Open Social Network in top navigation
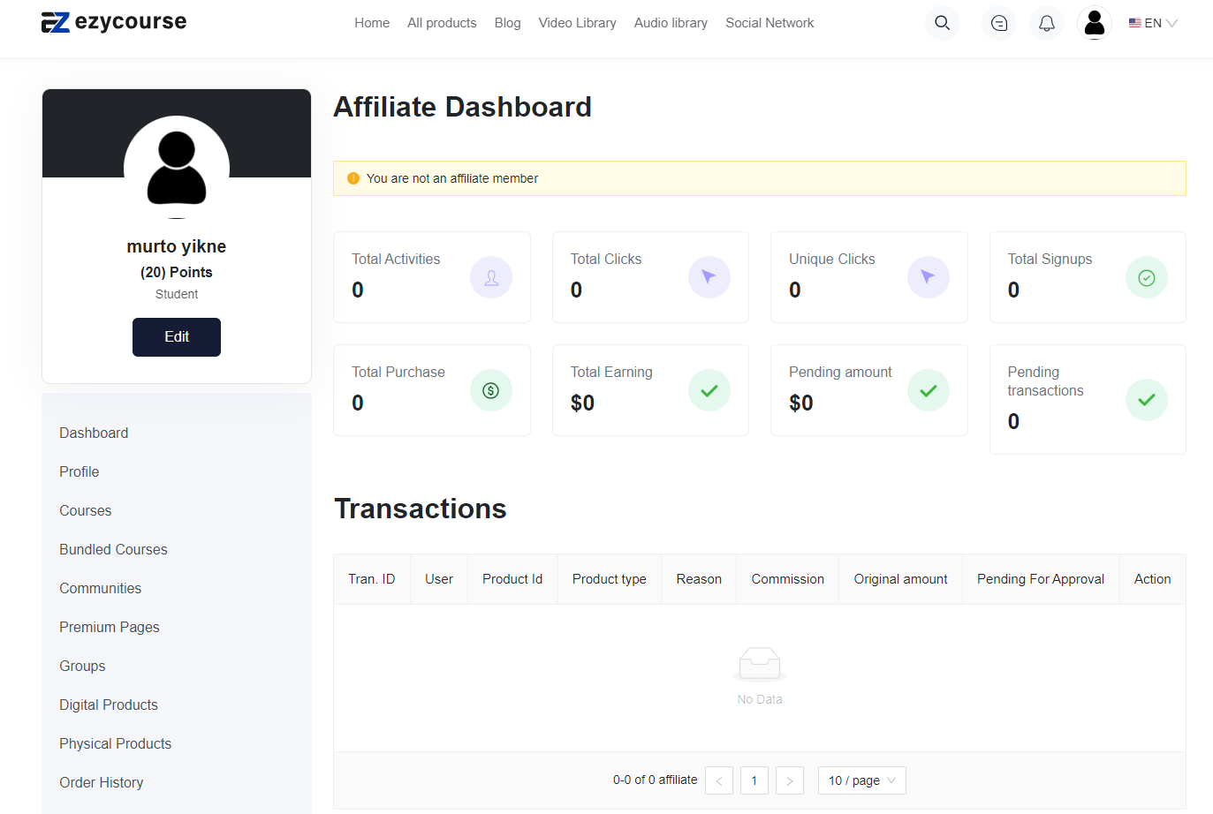This screenshot has height=814, width=1213. click(769, 23)
